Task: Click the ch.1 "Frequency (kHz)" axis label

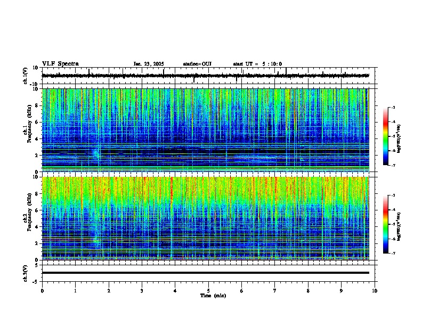Action: click(30, 124)
